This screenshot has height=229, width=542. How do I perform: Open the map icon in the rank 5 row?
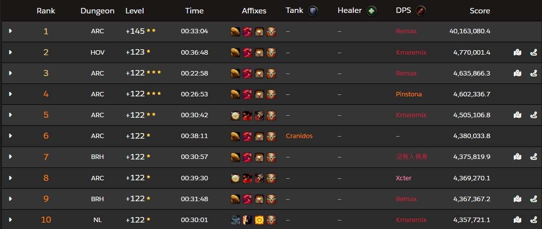517,115
